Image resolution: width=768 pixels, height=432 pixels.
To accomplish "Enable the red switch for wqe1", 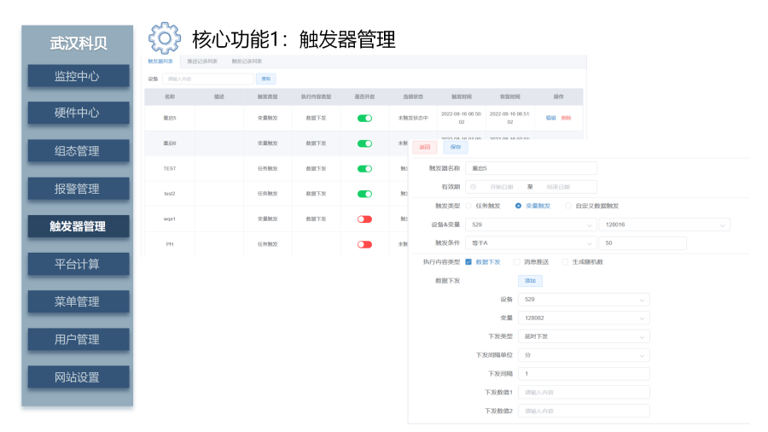I will 364,219.
